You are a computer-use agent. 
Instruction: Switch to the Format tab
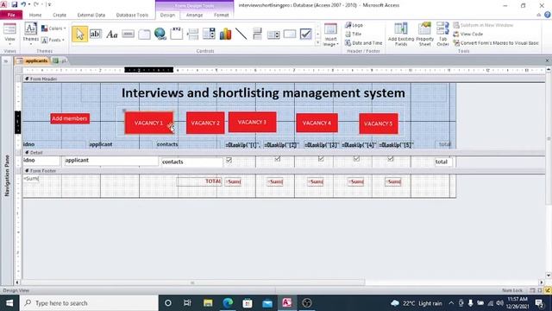pos(221,16)
